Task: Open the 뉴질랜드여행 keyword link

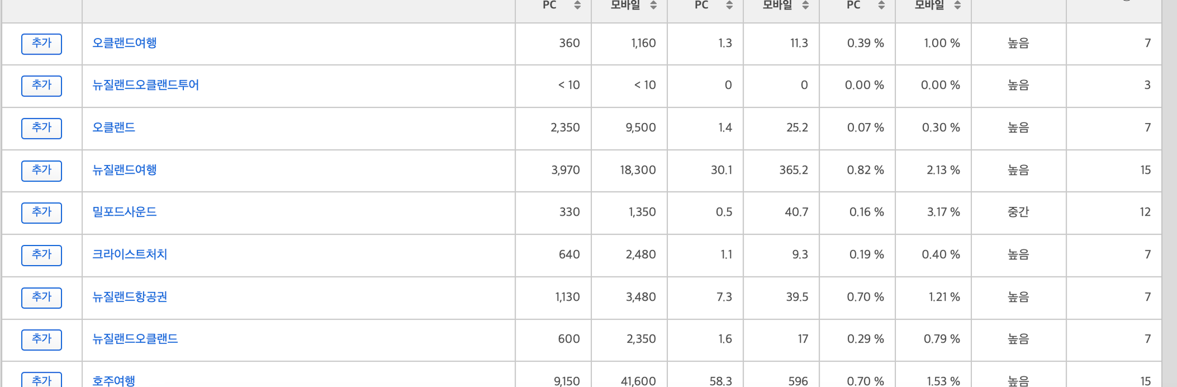Action: coord(125,170)
